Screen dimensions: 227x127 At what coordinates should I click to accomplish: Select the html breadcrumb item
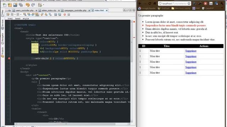(x=10, y=19)
